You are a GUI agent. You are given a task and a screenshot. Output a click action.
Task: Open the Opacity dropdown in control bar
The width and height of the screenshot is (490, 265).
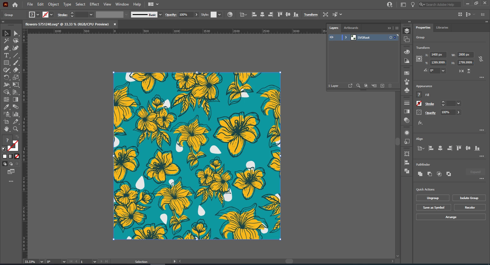click(196, 15)
